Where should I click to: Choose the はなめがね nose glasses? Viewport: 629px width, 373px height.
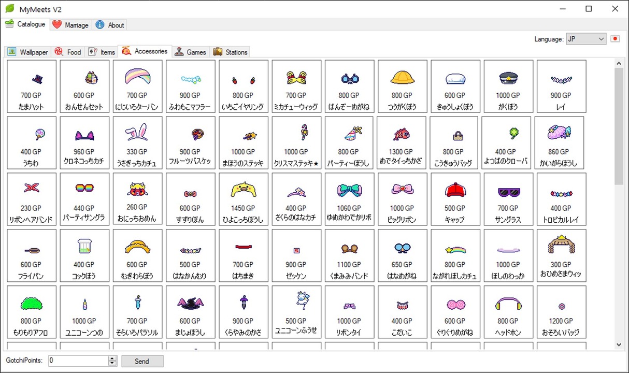click(403, 255)
